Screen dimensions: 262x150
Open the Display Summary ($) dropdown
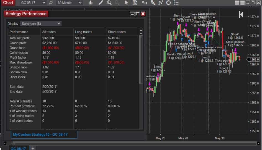click(41, 24)
